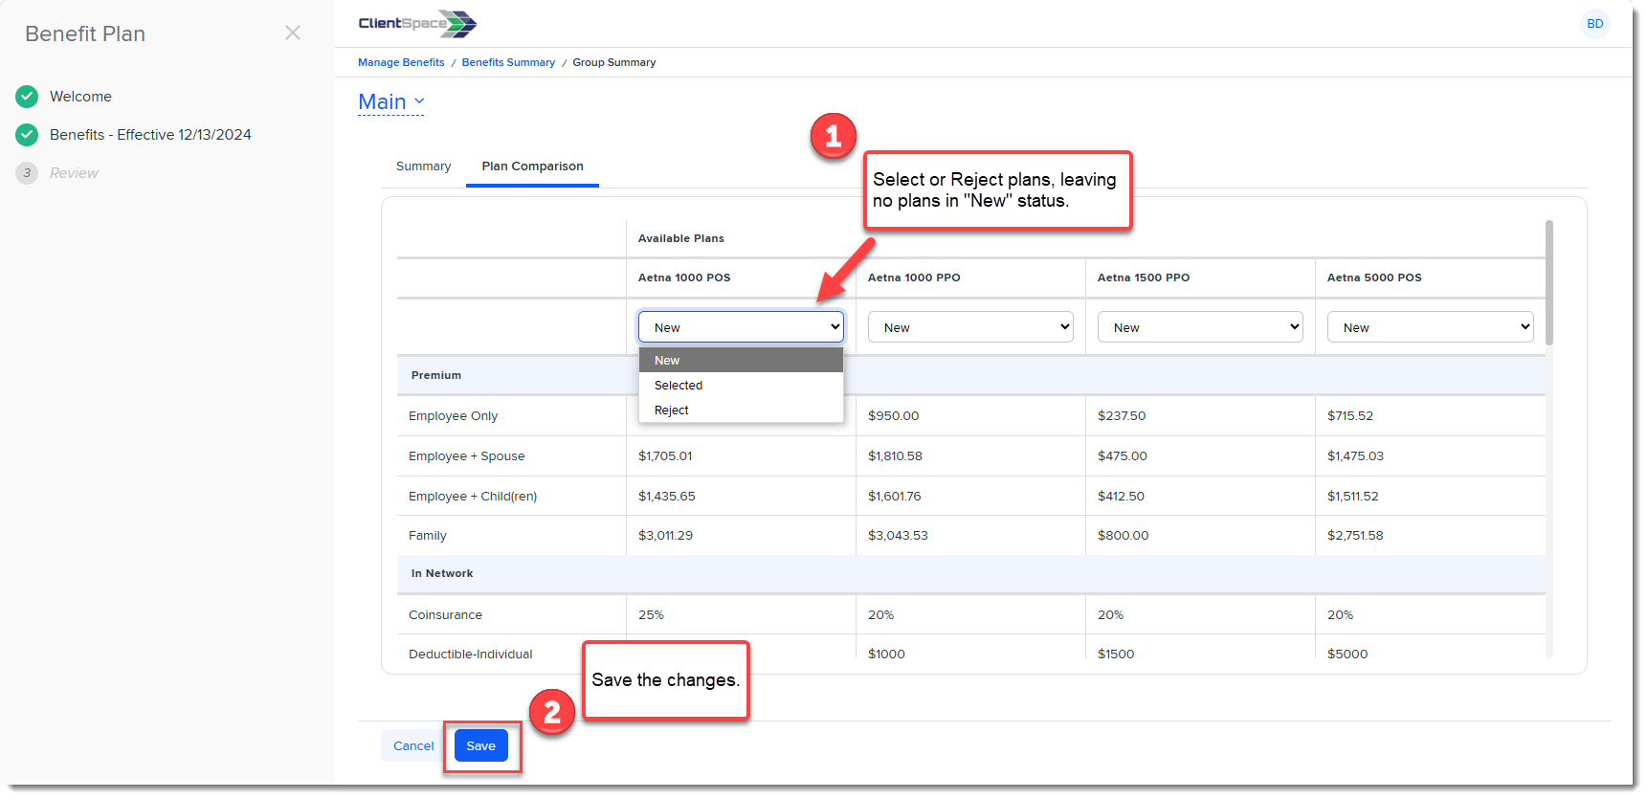The height and width of the screenshot is (799, 1647).
Task: Close the Benefit Plan panel
Action: pos(293,33)
